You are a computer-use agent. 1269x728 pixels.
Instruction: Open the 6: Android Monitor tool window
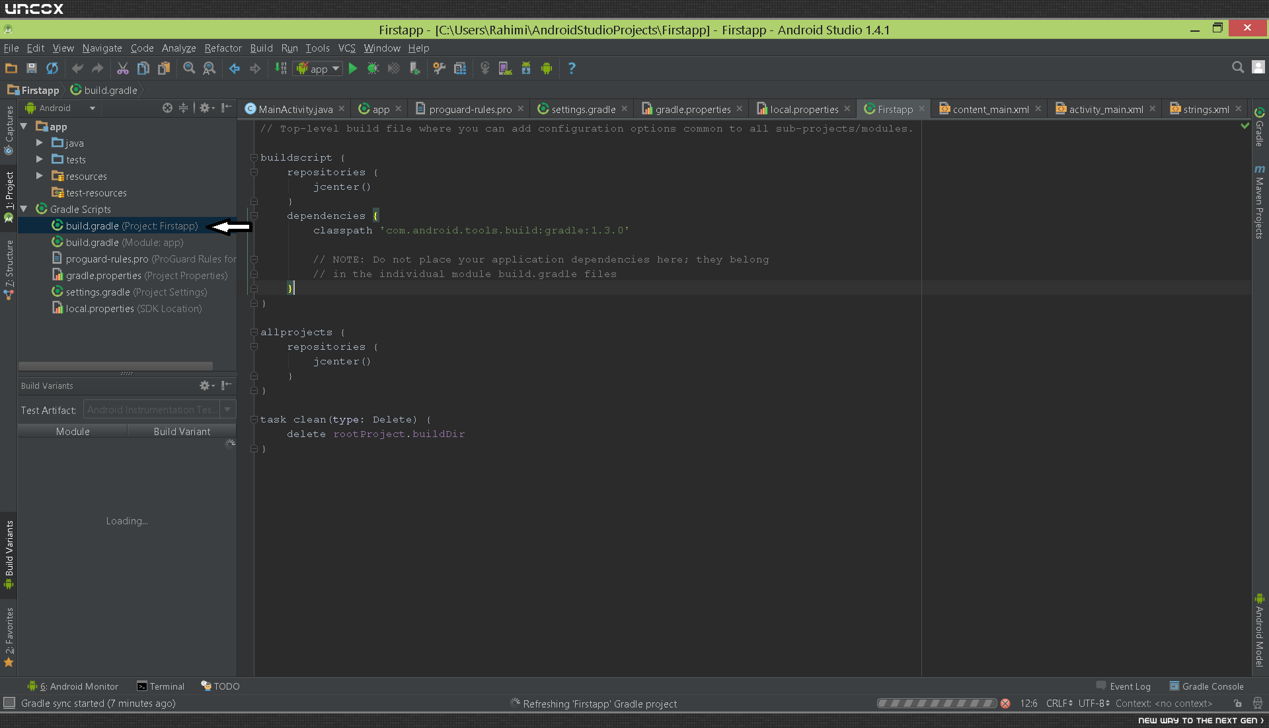click(x=73, y=686)
